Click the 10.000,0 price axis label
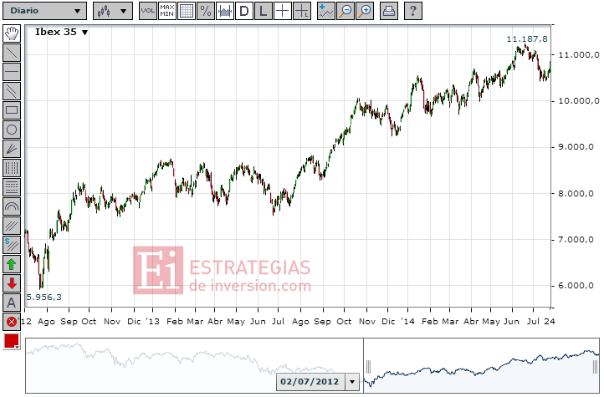This screenshot has width=604, height=397. [x=579, y=101]
